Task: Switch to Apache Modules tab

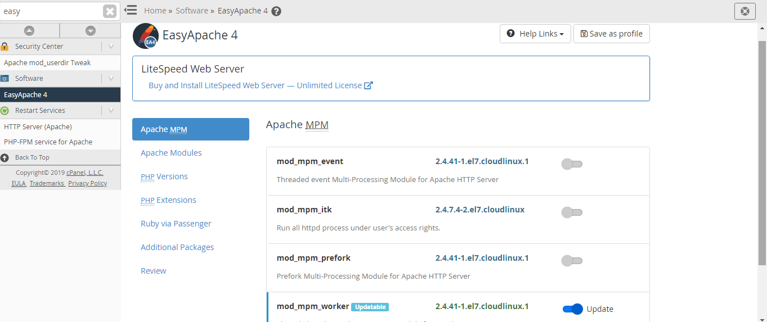Action: 171,153
